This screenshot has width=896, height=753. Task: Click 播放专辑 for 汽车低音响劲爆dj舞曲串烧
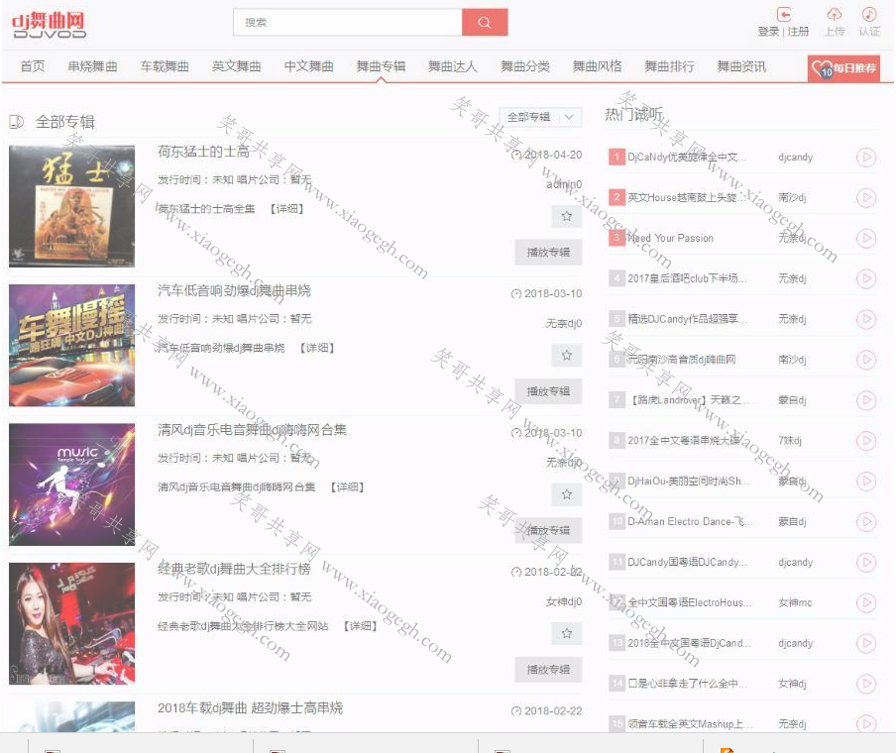click(548, 391)
